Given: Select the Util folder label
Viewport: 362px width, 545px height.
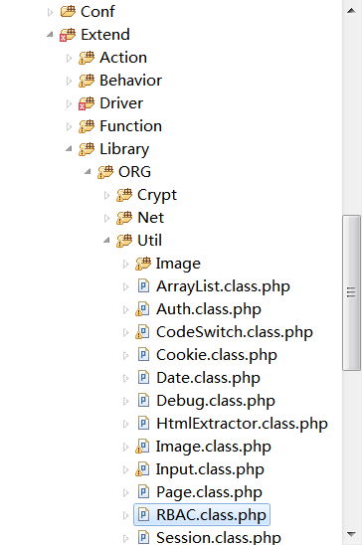Looking at the screenshot, I should click(x=150, y=241).
